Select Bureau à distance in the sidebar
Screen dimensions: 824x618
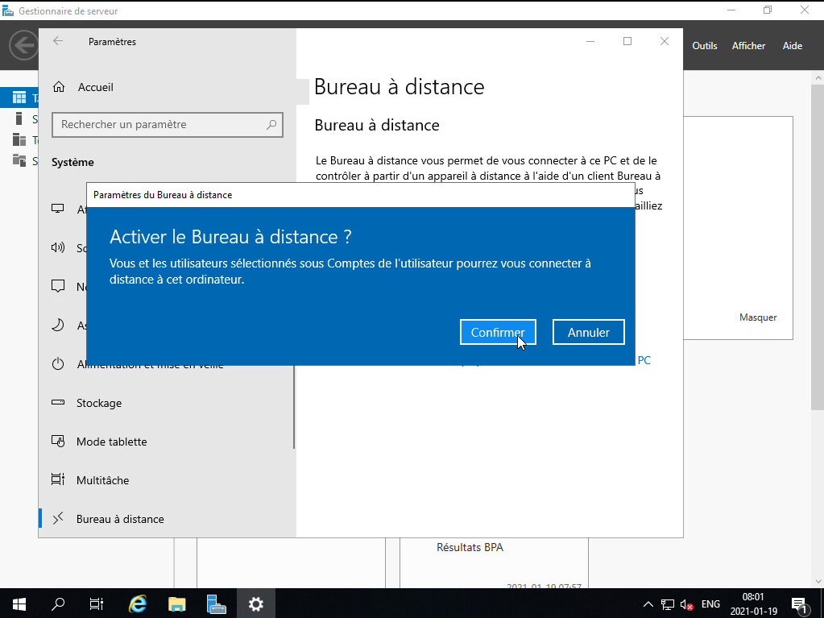click(x=120, y=519)
